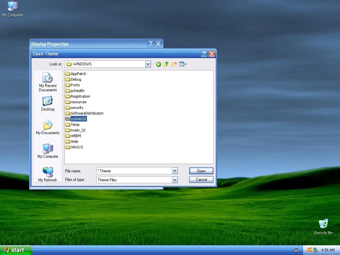Close the Display Properties window
Image resolution: width=340 pixels, height=255 pixels.
[158, 43]
